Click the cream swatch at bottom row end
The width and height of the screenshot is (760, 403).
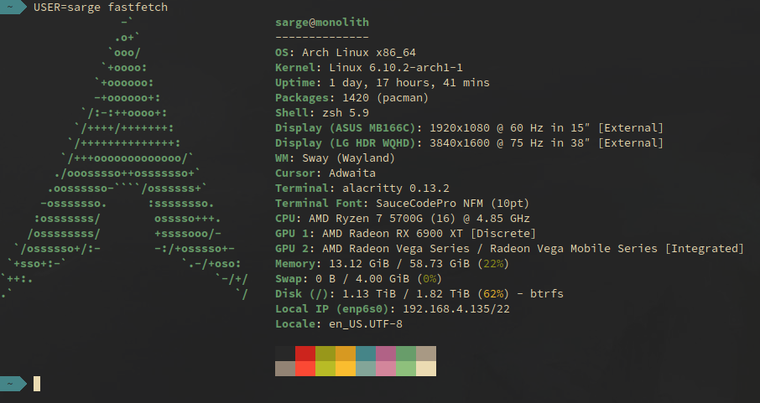tap(425, 369)
